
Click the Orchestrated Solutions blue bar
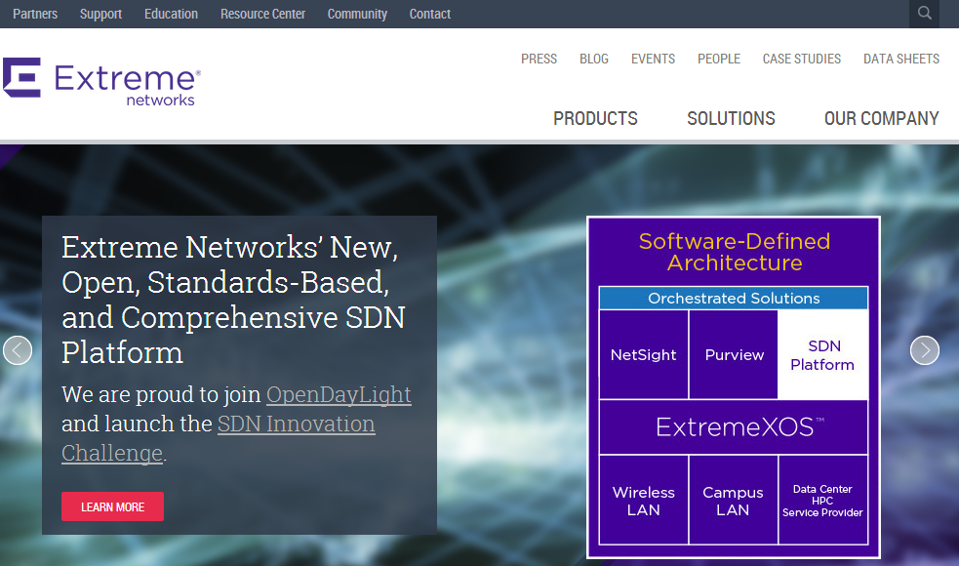click(734, 298)
